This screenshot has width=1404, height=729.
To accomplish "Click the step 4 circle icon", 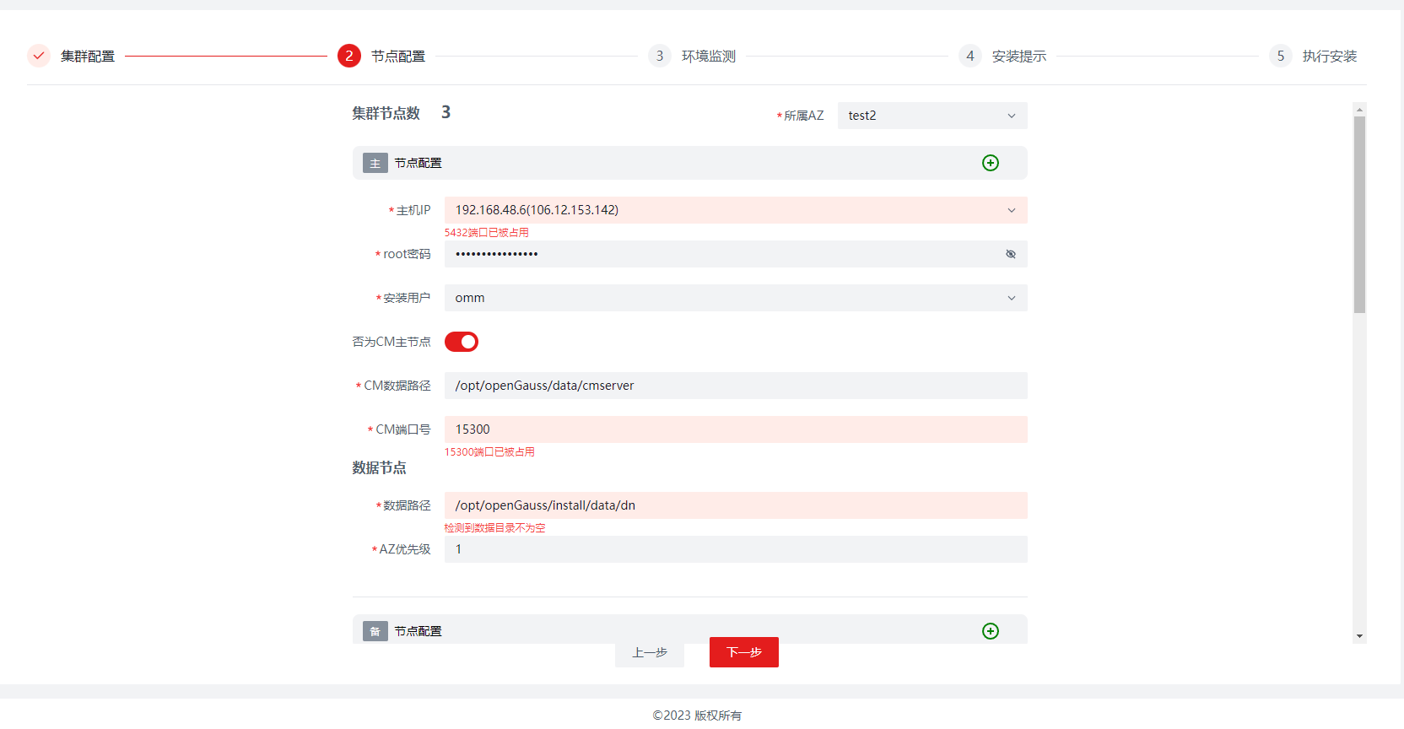I will [970, 56].
